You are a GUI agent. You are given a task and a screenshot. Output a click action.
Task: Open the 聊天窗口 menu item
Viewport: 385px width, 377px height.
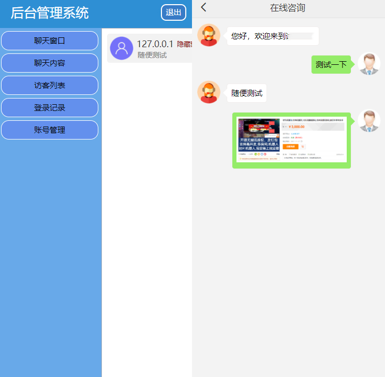click(50, 40)
